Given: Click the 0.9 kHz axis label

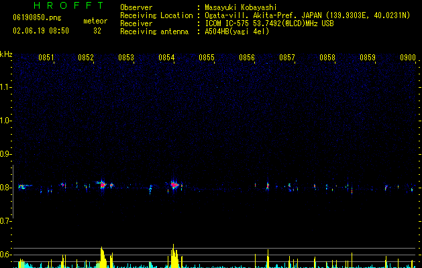Looking at the screenshot, I should pyautogui.click(x=5, y=154).
